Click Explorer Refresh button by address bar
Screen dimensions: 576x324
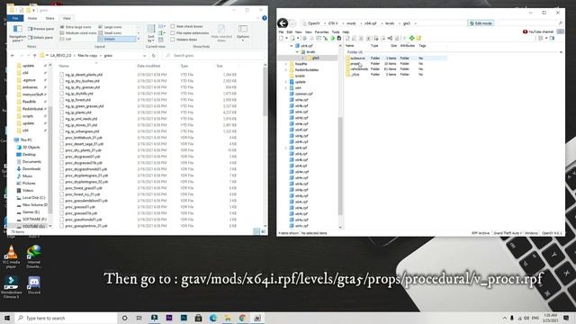(154, 56)
